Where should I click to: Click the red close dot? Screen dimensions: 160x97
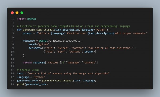[x=12, y=13]
